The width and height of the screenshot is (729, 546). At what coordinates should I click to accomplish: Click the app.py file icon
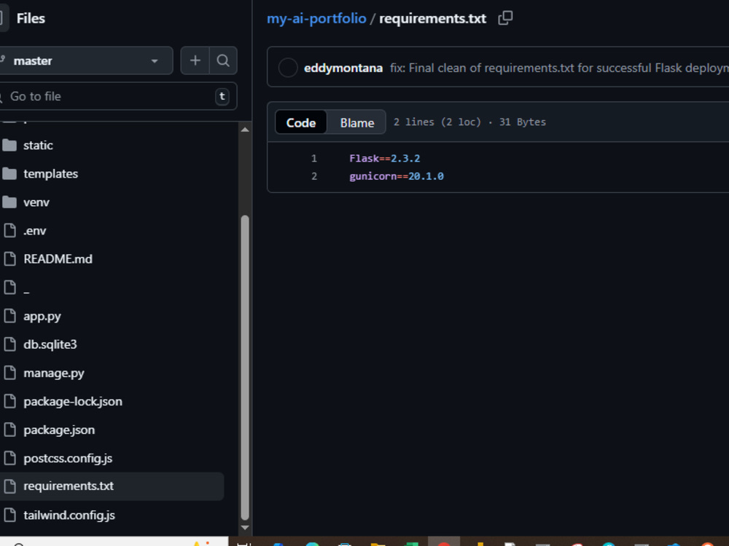click(x=9, y=316)
